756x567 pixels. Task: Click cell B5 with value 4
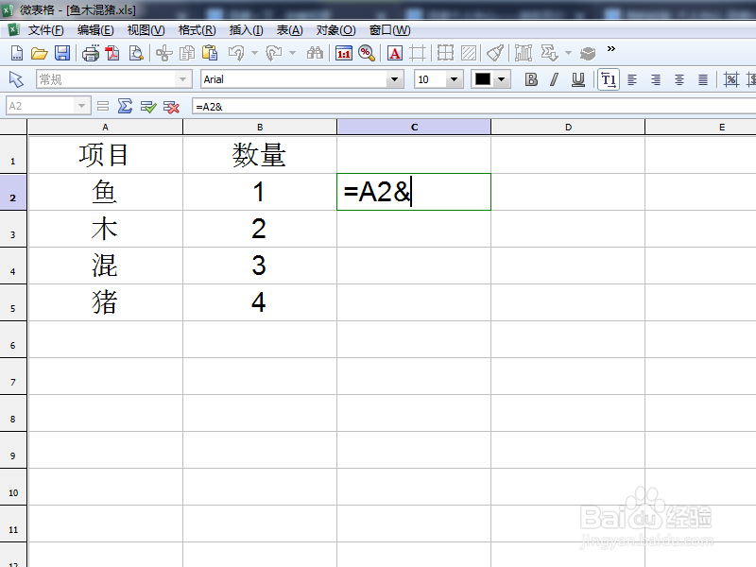(x=259, y=302)
